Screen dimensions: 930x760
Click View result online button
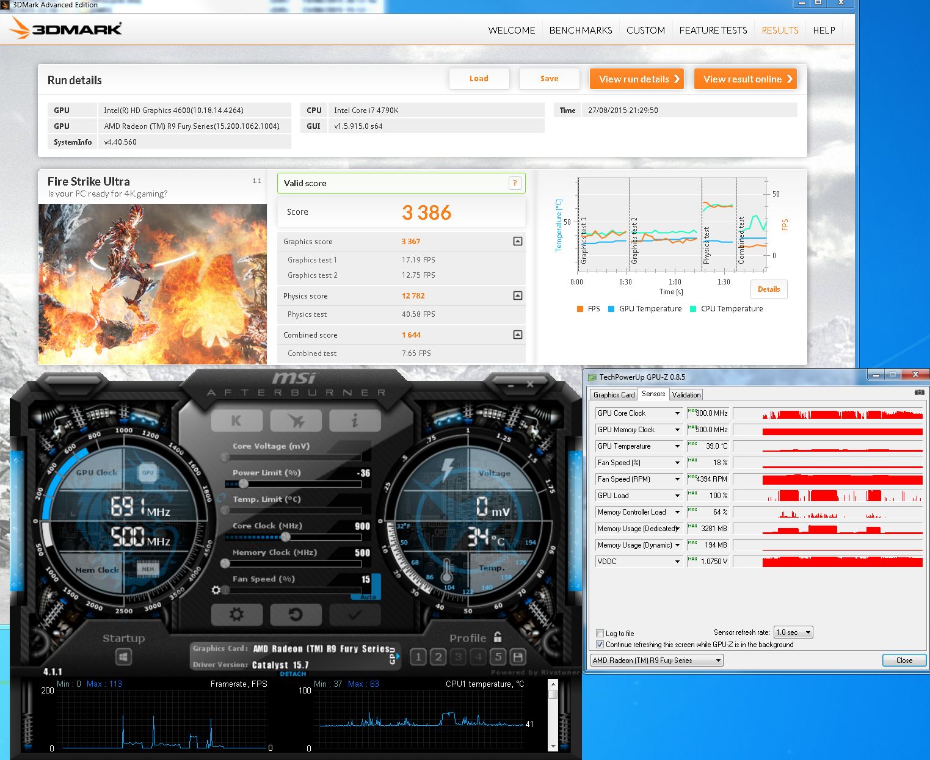click(x=746, y=79)
